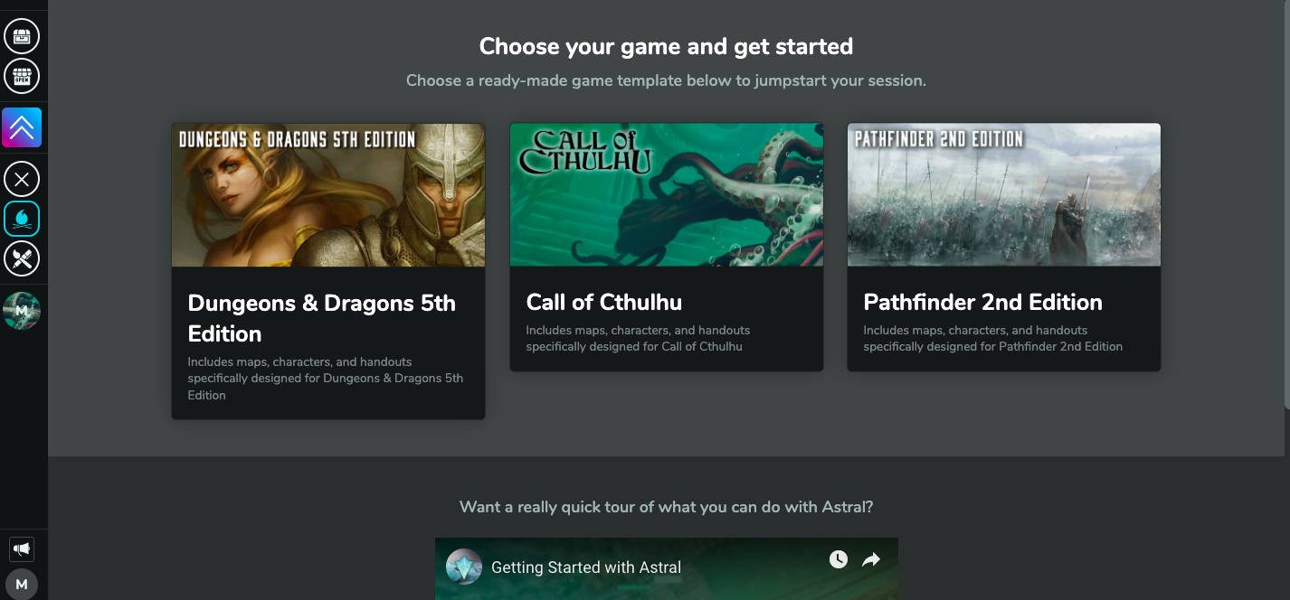Click the megaphone announcements icon
1290x600 pixels.
point(22,548)
